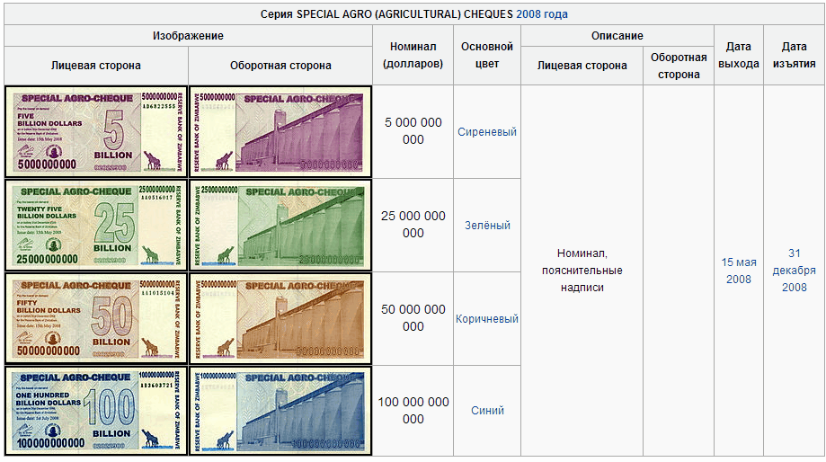Go to the "Коричневый" color link
This screenshot has width=826, height=462.
(x=486, y=319)
